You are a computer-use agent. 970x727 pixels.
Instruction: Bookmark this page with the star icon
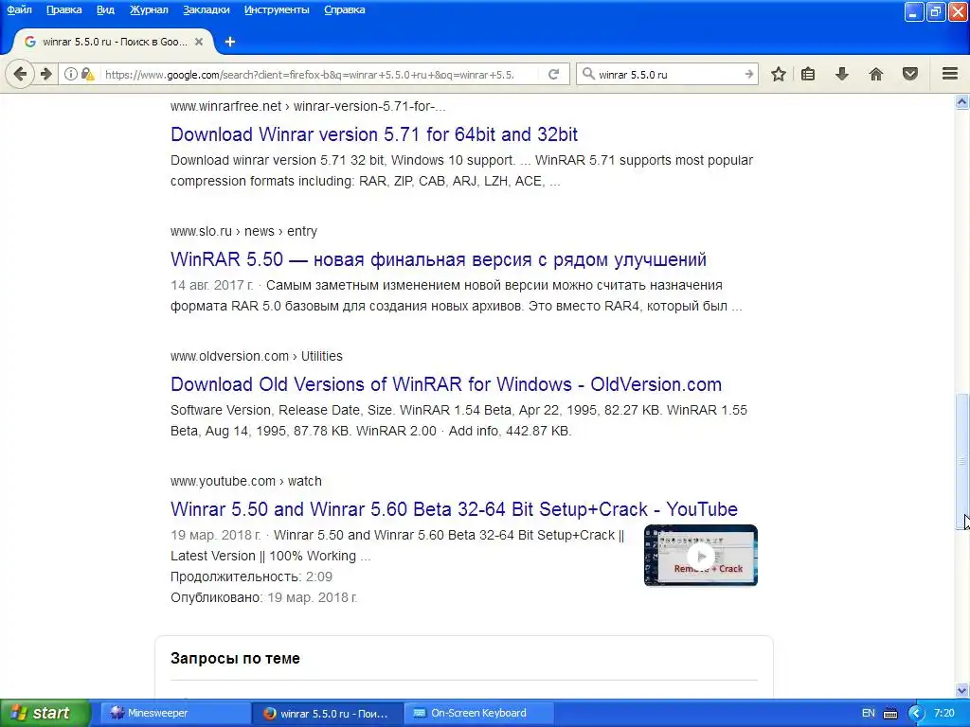tap(779, 74)
